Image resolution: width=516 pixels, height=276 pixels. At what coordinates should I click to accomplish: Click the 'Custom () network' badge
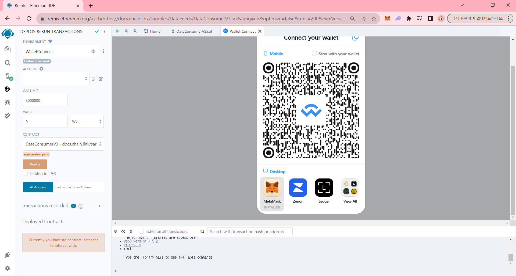click(37, 61)
